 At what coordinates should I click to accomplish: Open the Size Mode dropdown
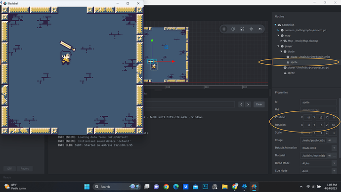(334, 171)
